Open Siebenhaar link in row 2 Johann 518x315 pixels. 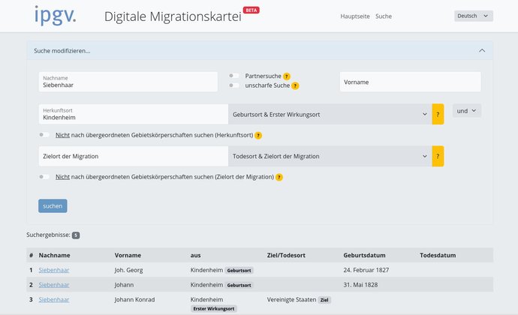(54, 284)
